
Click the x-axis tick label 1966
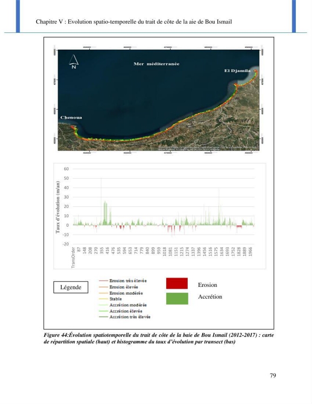coord(251,251)
